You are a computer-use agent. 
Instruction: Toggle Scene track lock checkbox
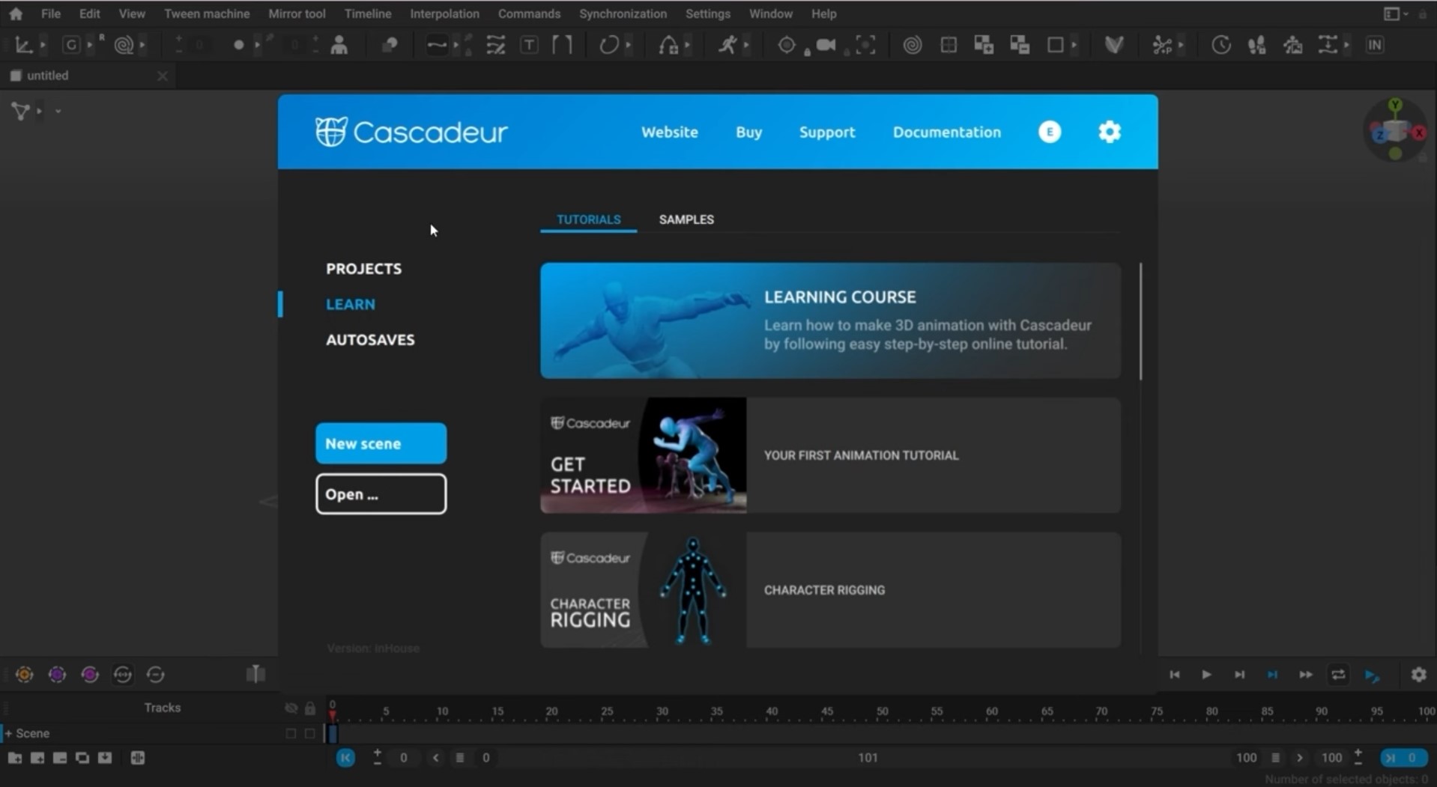[x=309, y=734]
